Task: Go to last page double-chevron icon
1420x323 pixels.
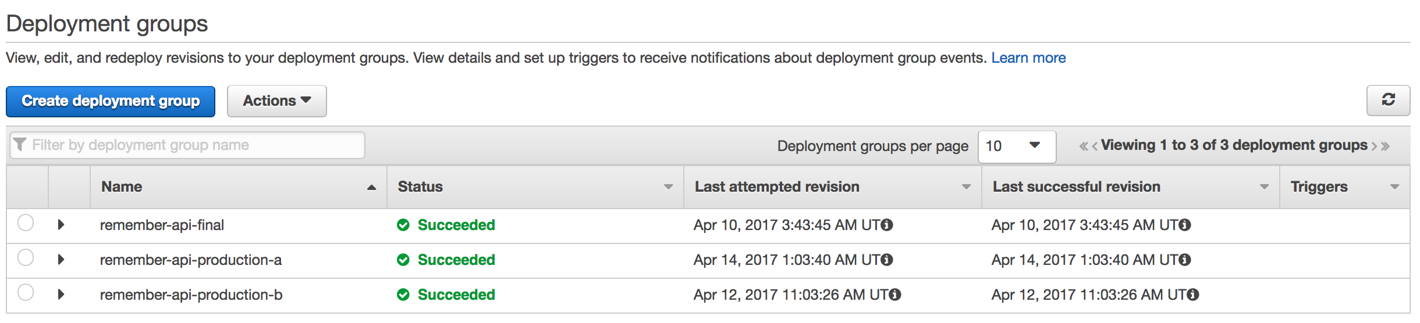Action: click(x=1385, y=146)
